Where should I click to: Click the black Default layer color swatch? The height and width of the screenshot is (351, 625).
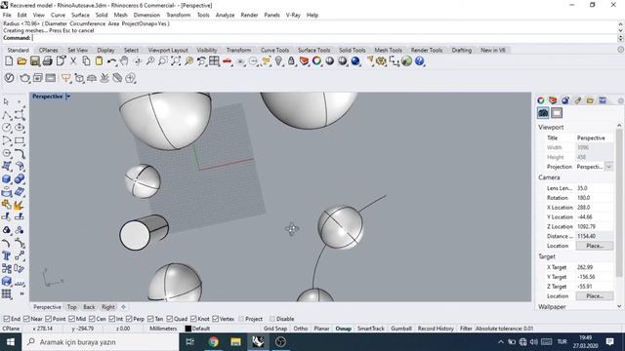click(188, 329)
